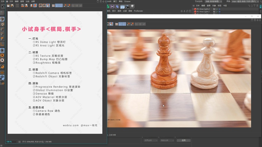Open 标签 menu in Object Manager
The width and height of the screenshot is (262, 147).
click(x=220, y=6)
